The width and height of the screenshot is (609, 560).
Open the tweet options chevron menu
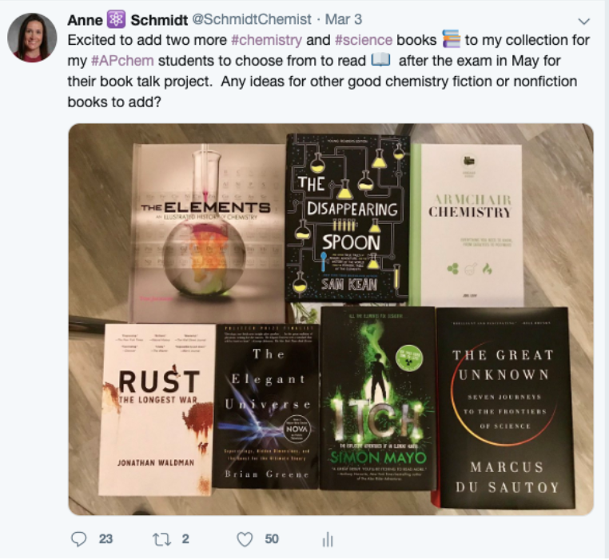point(583,21)
